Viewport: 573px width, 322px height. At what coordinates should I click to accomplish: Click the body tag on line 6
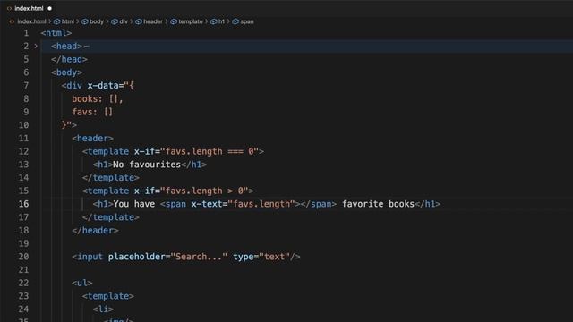[x=66, y=72]
